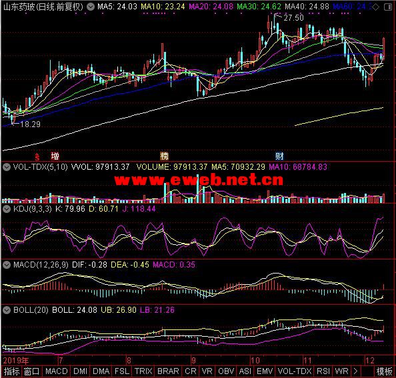
Task: Click the D: 60.71 value
Action: [x=103, y=209]
